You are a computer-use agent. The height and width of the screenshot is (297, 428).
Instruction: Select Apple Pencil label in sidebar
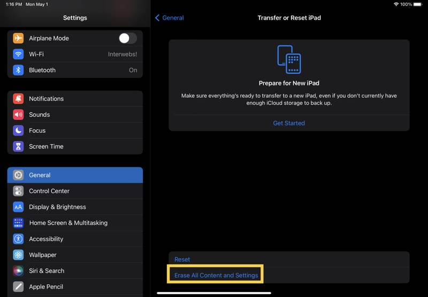[x=46, y=287]
